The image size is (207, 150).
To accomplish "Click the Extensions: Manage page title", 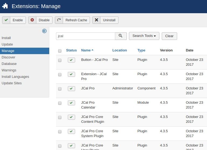I will pos(36,6).
